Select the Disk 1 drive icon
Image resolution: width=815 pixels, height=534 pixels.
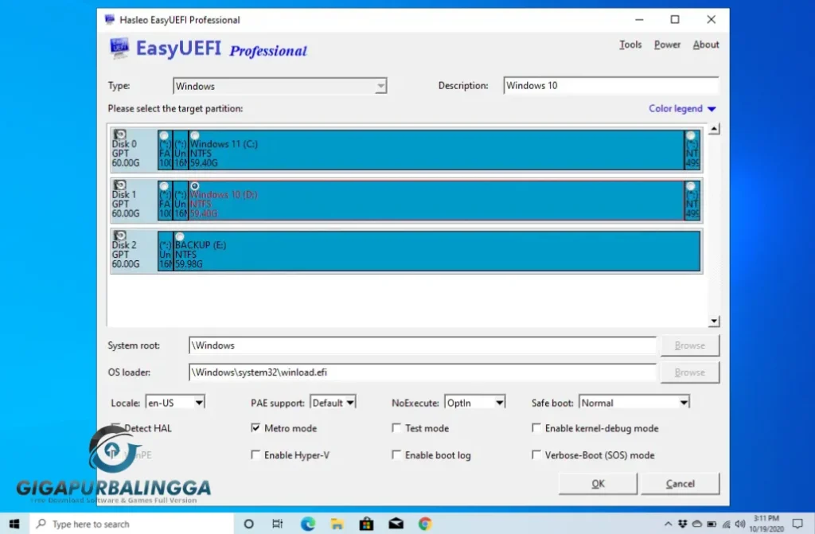click(119, 186)
